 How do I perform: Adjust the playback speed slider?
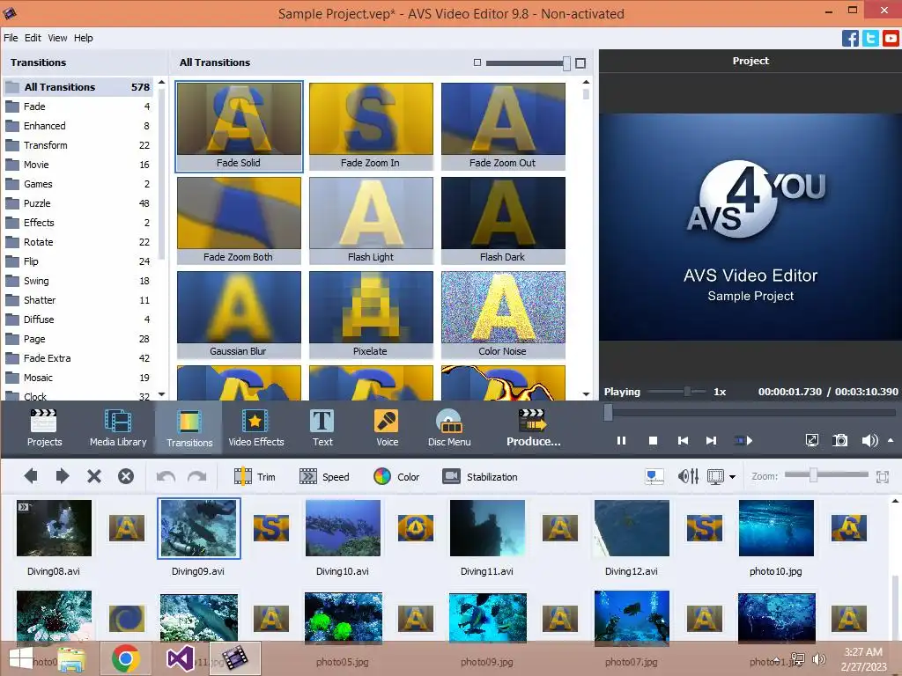(x=687, y=392)
